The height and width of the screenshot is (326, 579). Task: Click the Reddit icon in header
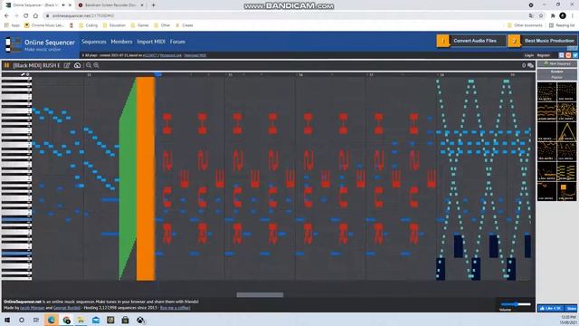(568, 55)
